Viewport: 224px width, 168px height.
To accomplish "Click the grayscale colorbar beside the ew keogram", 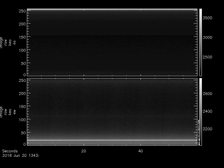I will 200,112.
